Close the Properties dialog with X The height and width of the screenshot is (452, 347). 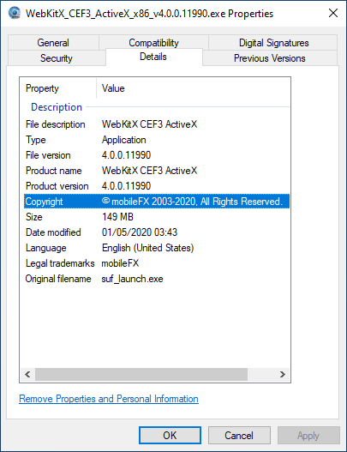pyautogui.click(x=333, y=13)
